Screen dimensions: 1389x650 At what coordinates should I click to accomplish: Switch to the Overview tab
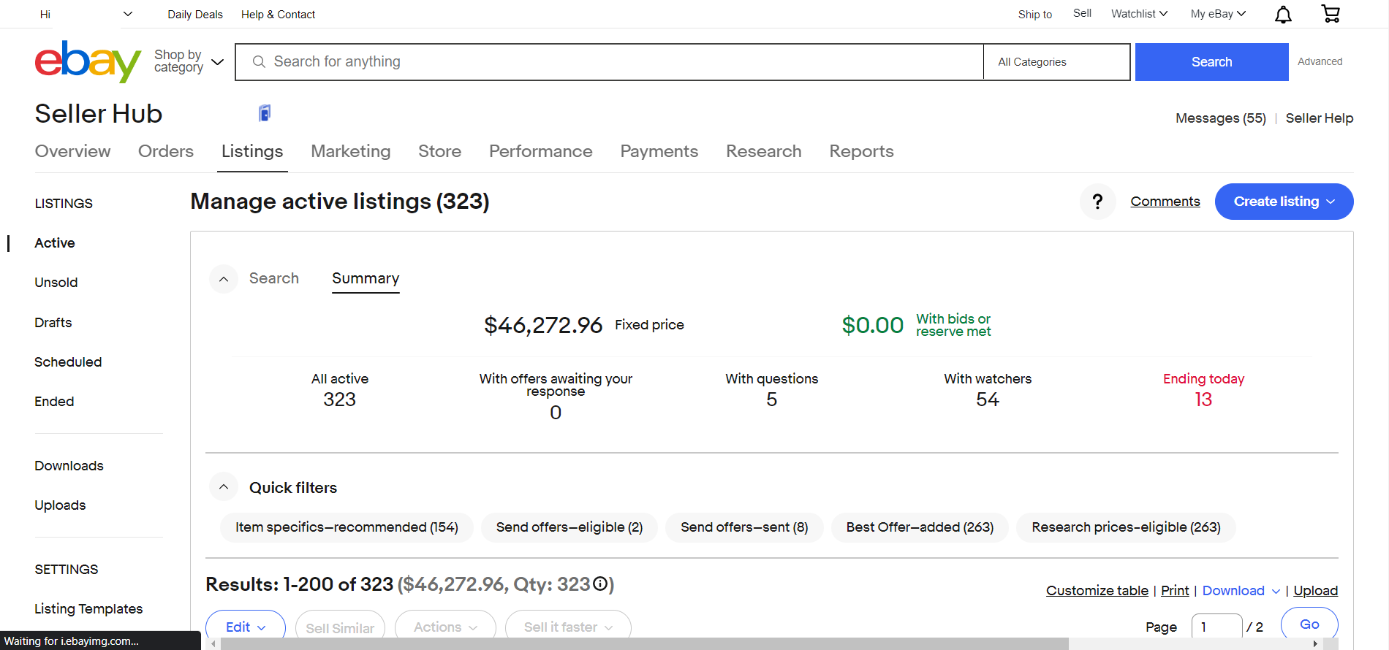click(x=73, y=151)
